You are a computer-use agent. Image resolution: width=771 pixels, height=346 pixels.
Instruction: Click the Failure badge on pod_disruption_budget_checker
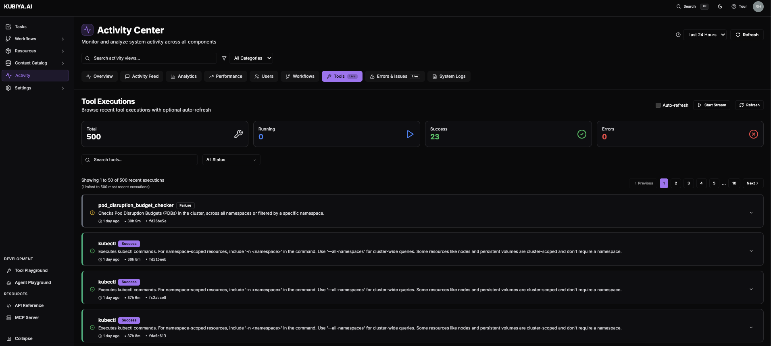pyautogui.click(x=185, y=205)
